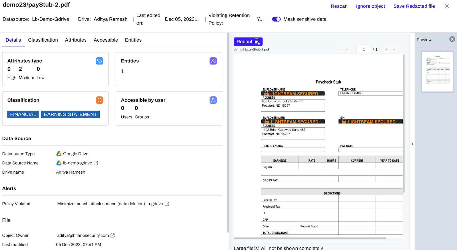Switch to the Classification tab

click(x=43, y=40)
